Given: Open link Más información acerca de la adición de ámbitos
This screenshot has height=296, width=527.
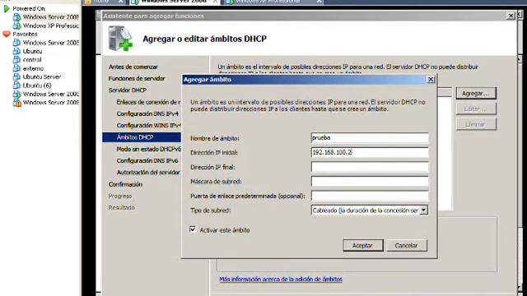Looking at the screenshot, I should (281, 280).
